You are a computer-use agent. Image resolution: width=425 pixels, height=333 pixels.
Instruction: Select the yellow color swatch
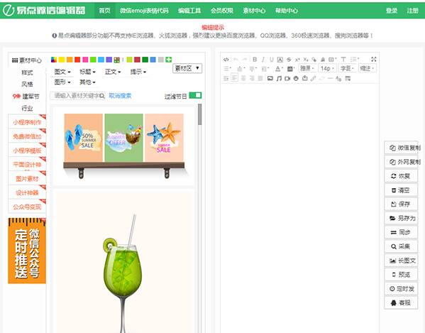click(x=62, y=60)
